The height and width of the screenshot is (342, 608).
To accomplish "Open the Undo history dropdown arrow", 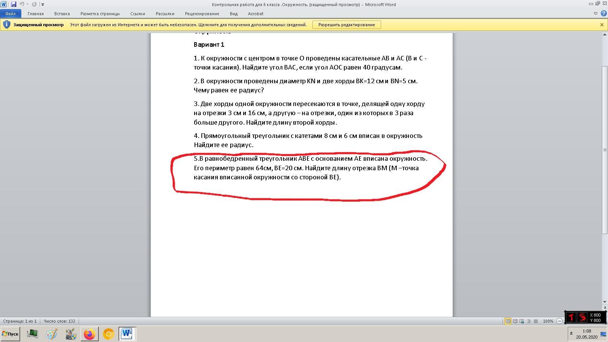I will [x=27, y=4].
